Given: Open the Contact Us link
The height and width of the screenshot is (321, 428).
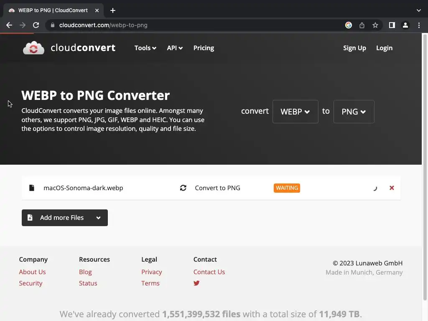Looking at the screenshot, I should click(209, 272).
